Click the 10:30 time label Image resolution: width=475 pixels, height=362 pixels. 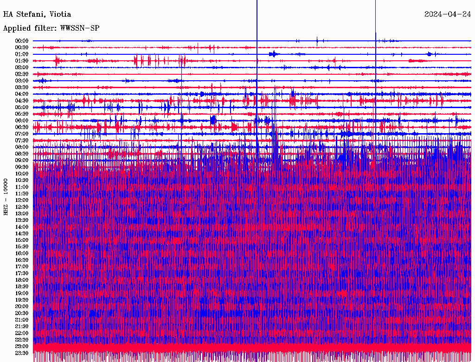(x=22, y=180)
